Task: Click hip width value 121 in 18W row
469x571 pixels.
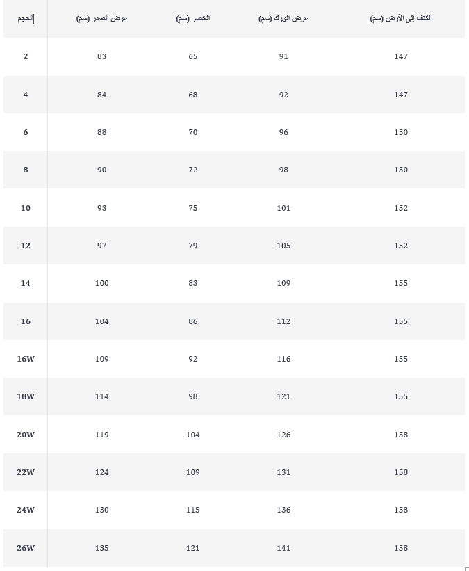Action: tap(283, 396)
